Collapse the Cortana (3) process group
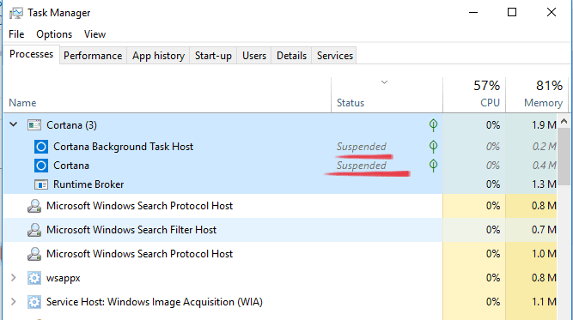 pyautogui.click(x=14, y=124)
